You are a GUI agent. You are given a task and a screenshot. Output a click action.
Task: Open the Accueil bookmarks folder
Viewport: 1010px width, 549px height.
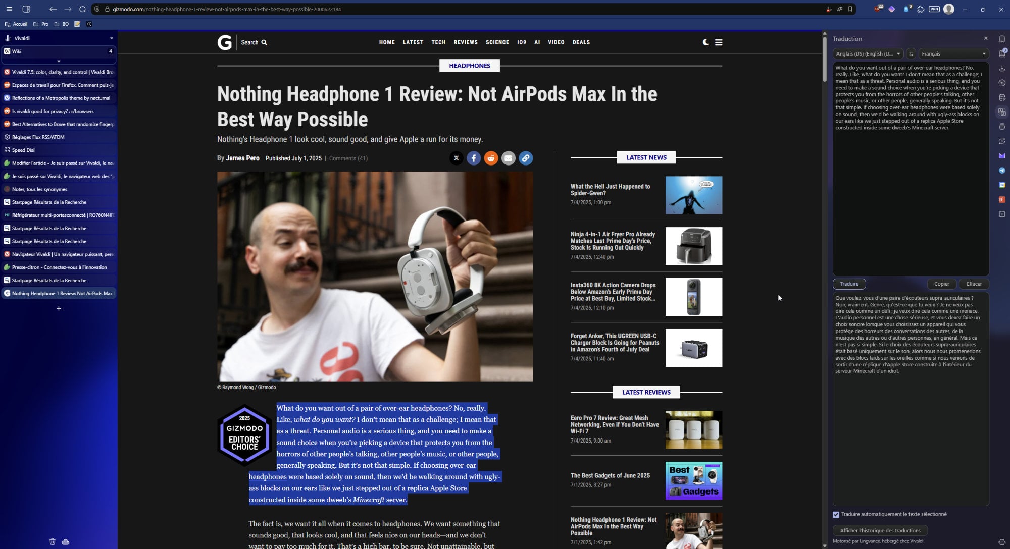tap(16, 24)
